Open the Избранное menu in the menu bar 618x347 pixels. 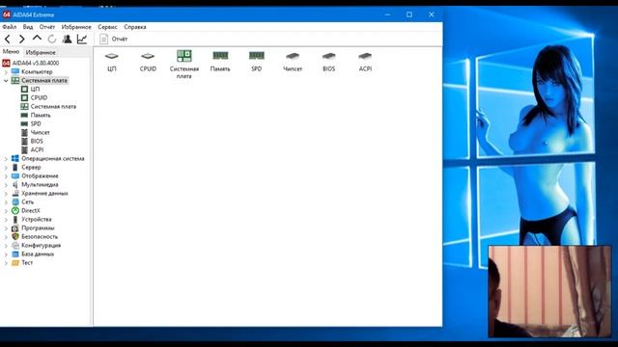point(76,27)
